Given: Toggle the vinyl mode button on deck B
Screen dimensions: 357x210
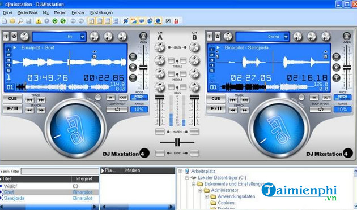Looking at the screenshot, I should click(x=301, y=98).
